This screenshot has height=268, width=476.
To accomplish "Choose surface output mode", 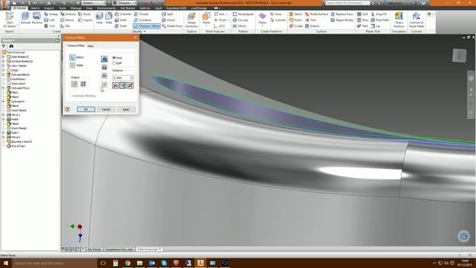I will tap(83, 84).
